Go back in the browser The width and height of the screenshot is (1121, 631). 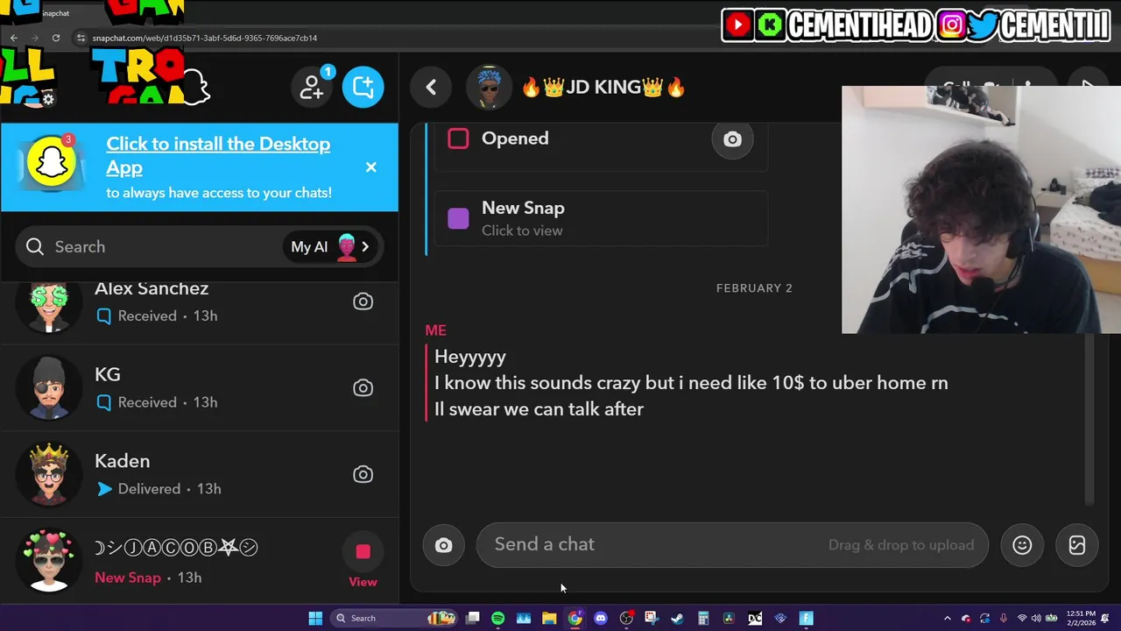[14, 38]
